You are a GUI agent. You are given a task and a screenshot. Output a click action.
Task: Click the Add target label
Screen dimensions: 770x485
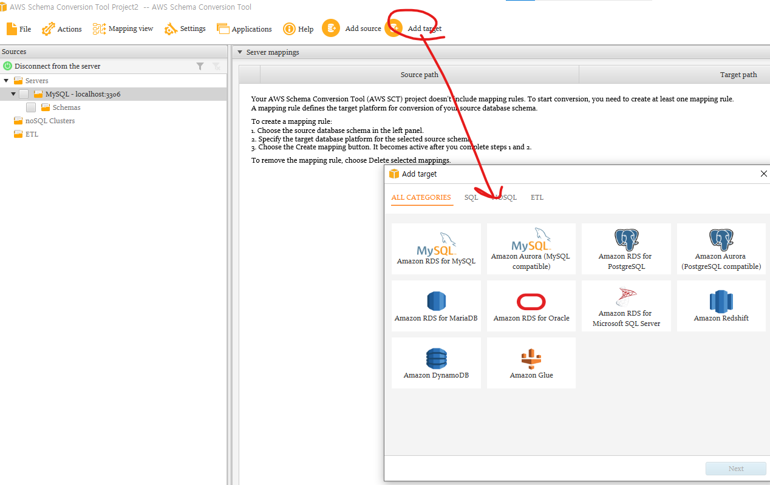(x=424, y=29)
